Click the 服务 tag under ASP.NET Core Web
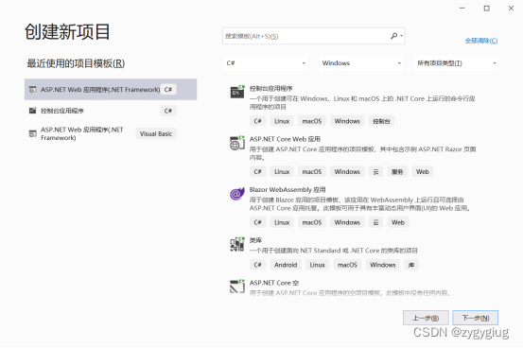The height and width of the screenshot is (348, 523). (397, 172)
